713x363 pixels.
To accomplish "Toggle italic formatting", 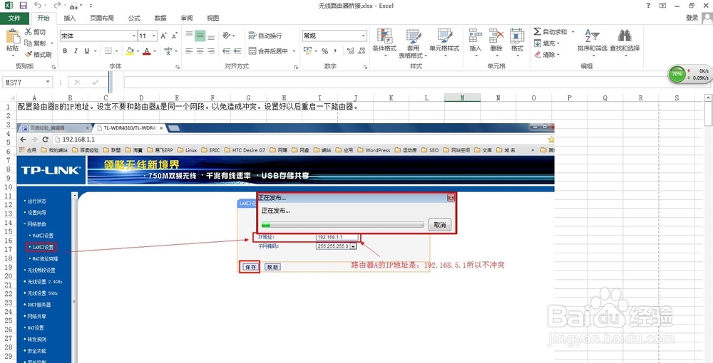I will coord(76,51).
